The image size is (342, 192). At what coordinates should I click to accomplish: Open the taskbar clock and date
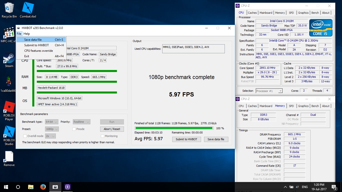(x=319, y=187)
